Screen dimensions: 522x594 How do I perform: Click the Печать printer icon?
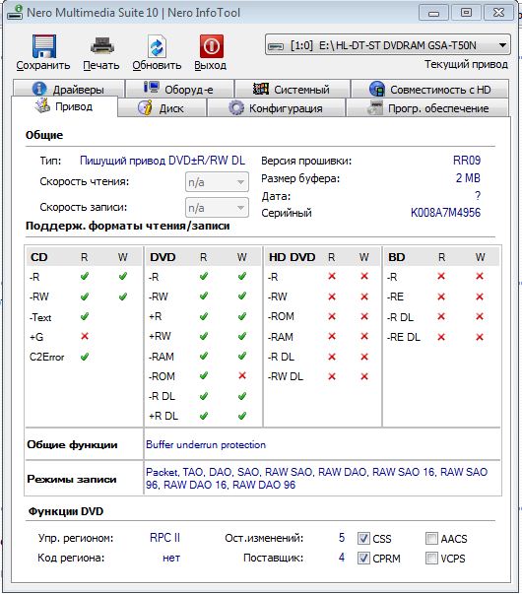pyautogui.click(x=101, y=46)
